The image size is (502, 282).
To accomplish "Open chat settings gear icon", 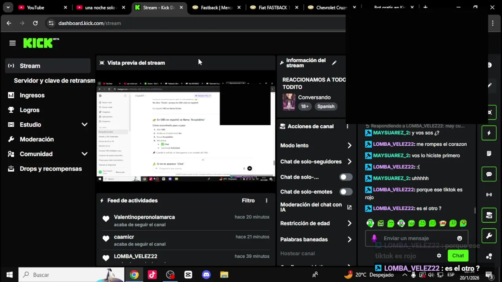I will pyautogui.click(x=439, y=256).
